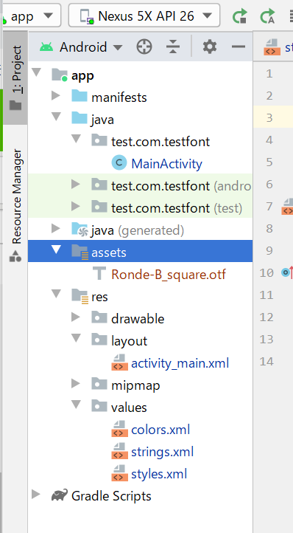Open project panel gear settings
293x533 pixels.
coord(210,47)
